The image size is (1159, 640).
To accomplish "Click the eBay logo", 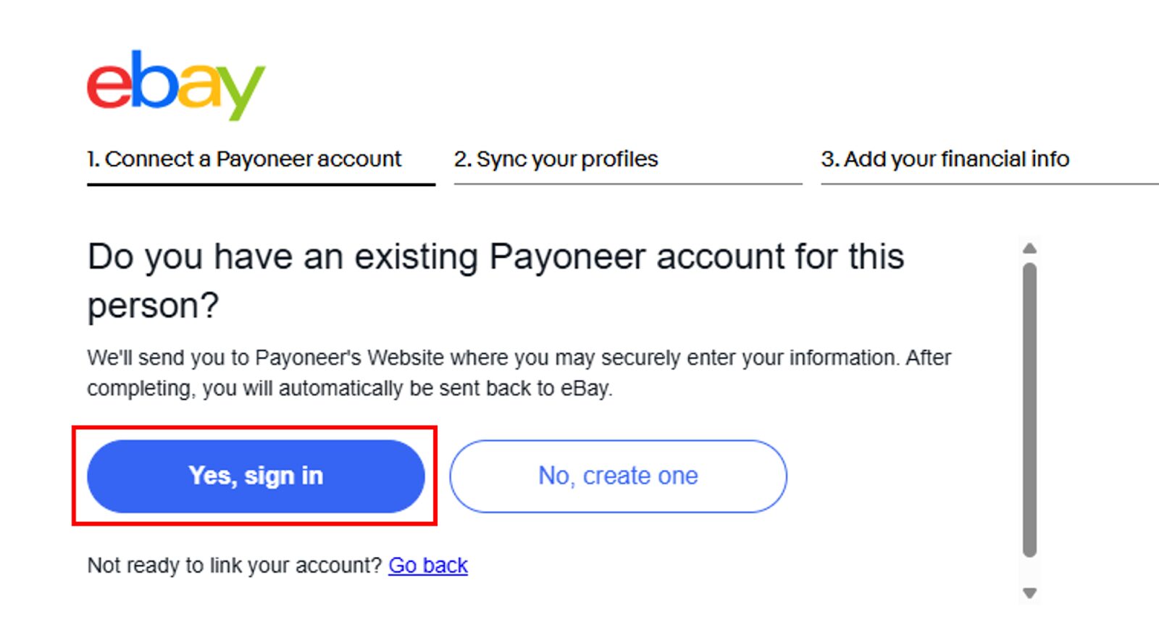I will pyautogui.click(x=176, y=85).
